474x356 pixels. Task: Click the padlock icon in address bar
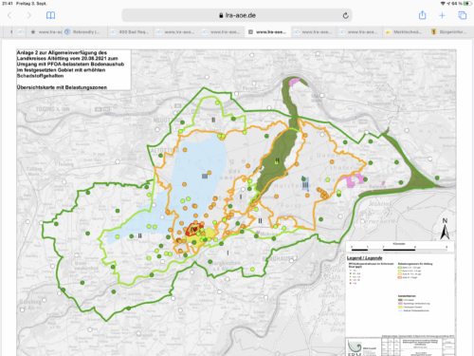(x=221, y=15)
